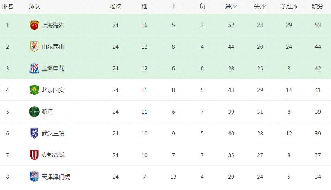This screenshot has height=190, width=331.
Task: Click the 失球 goals conceded column header
Action: [x=260, y=7]
